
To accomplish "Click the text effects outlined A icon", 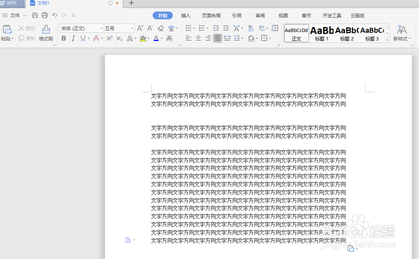I will [130, 38].
